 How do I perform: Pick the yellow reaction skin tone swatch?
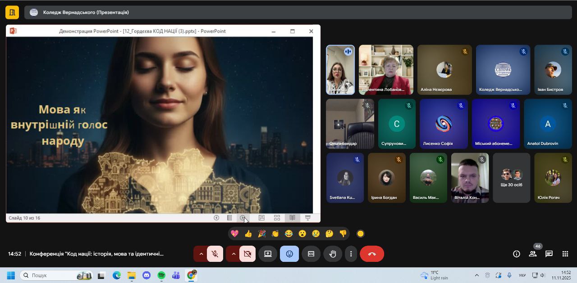360,234
